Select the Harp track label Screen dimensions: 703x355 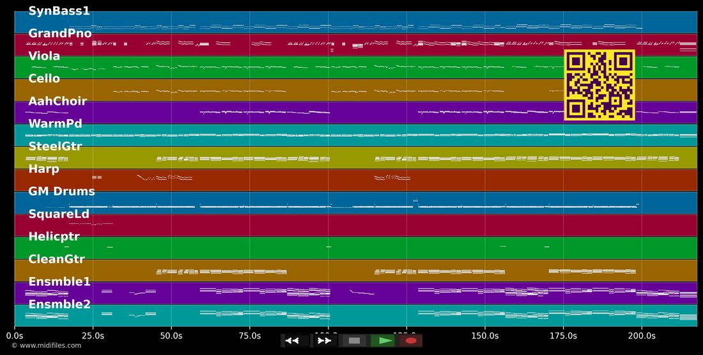pos(44,170)
